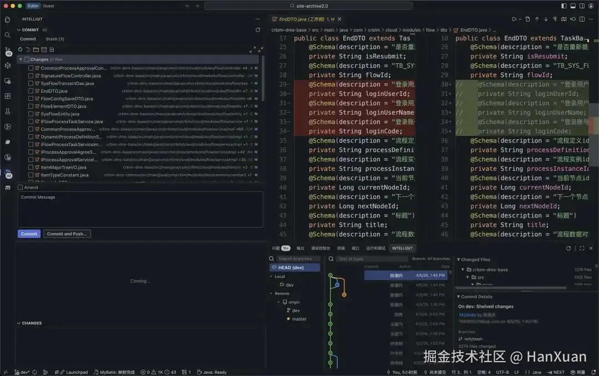Viewport: 599px width, 376px height.
Task: Select the remote master branch
Action: [299, 319]
